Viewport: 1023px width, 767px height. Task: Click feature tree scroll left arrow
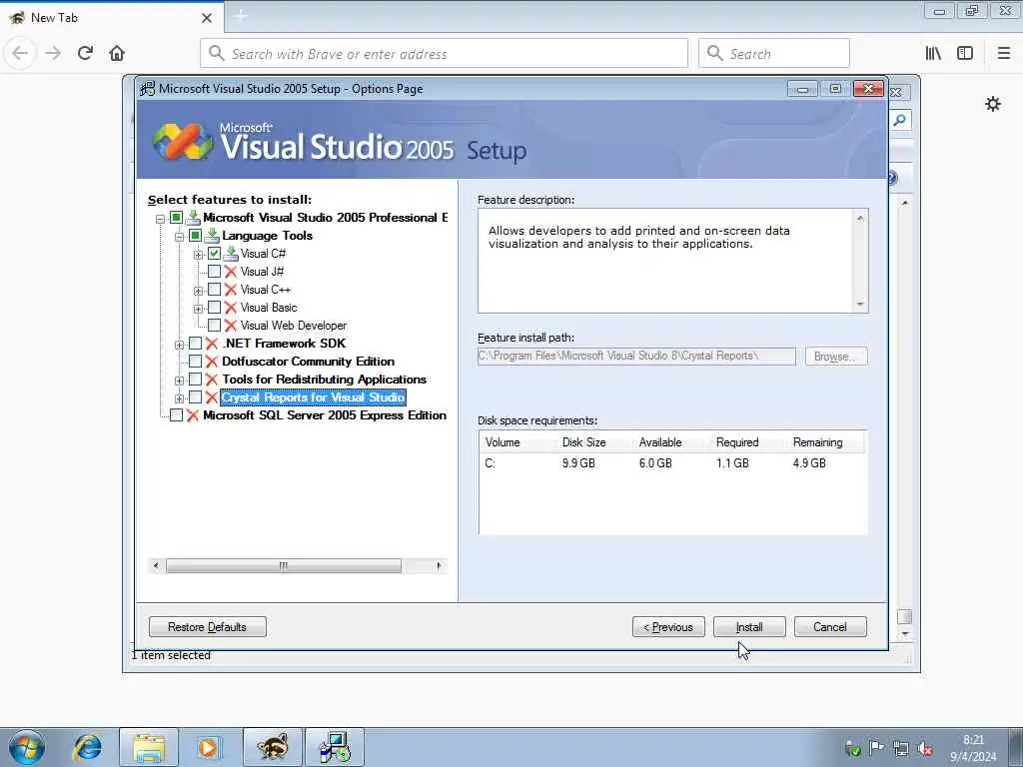(155, 565)
